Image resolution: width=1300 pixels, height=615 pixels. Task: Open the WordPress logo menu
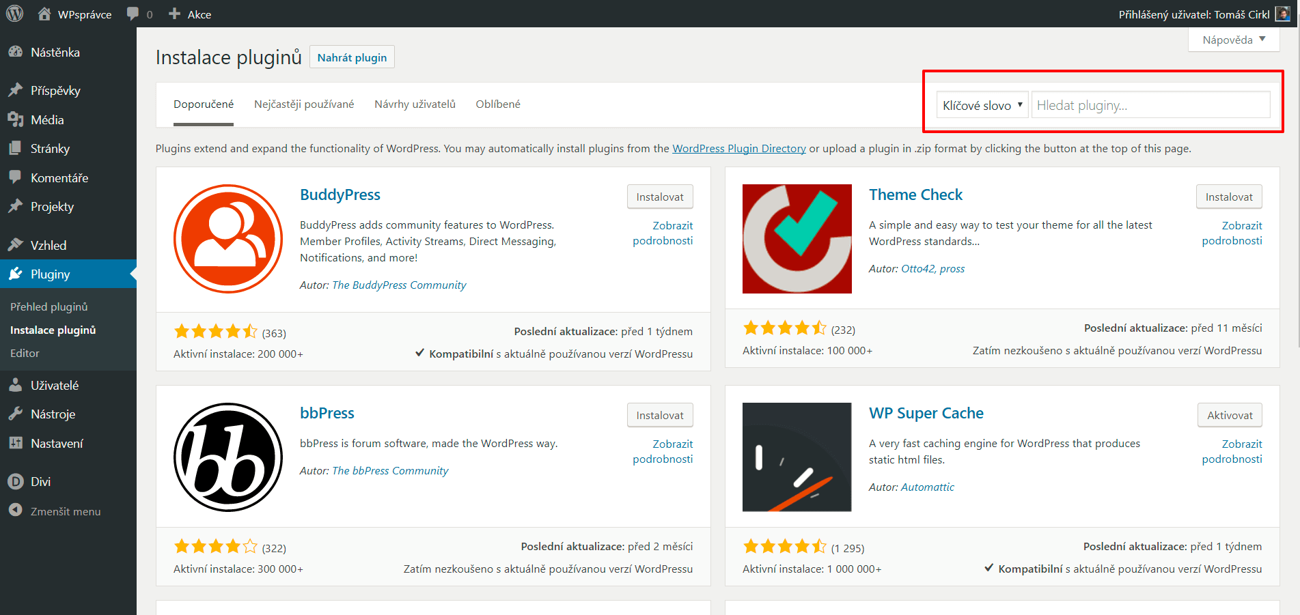15,14
